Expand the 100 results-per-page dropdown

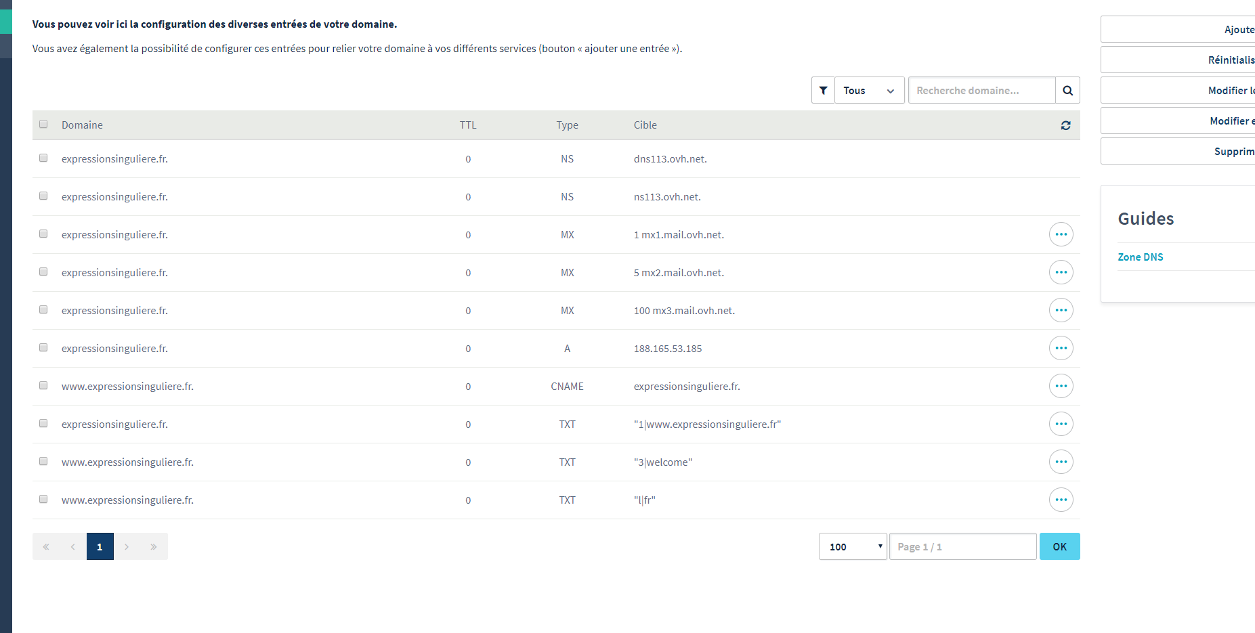[x=852, y=546]
